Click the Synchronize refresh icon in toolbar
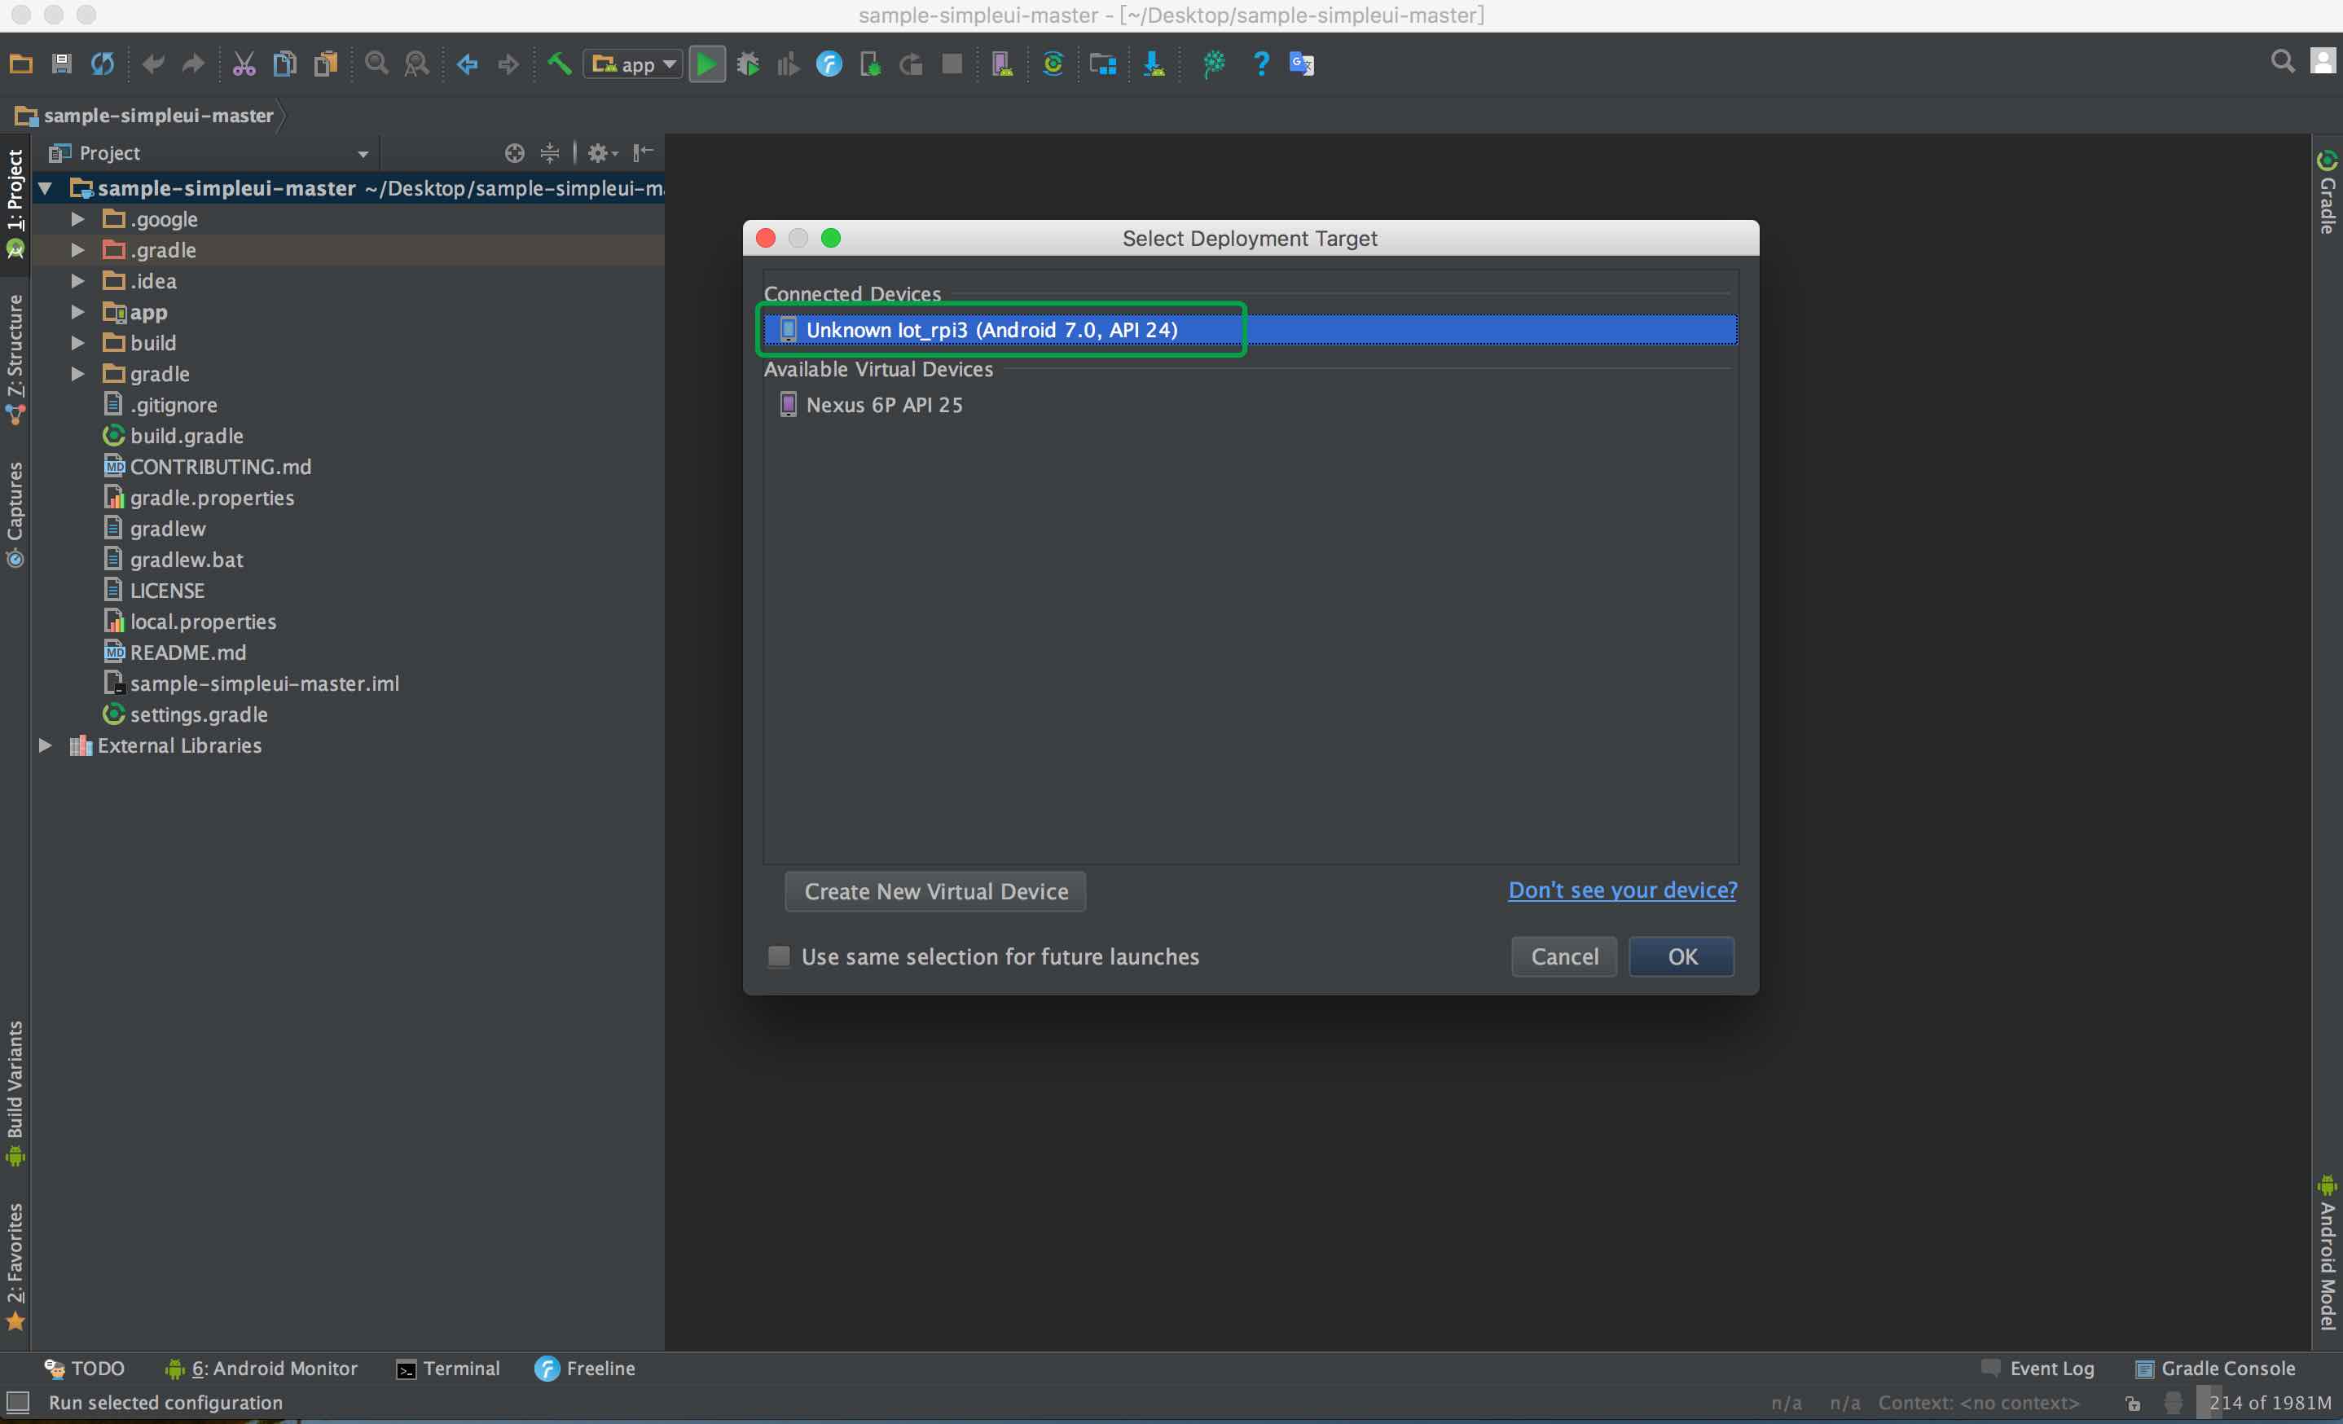The width and height of the screenshot is (2343, 1424). [x=103, y=64]
